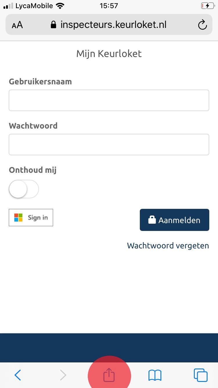The image size is (218, 388).
Task: Focus the Gebruikersnaam input field
Action: 109,100
